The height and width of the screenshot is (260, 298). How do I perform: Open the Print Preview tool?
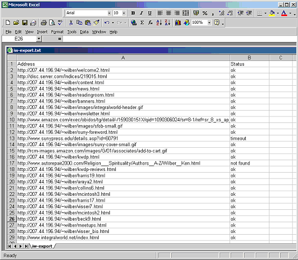[x=52, y=23]
